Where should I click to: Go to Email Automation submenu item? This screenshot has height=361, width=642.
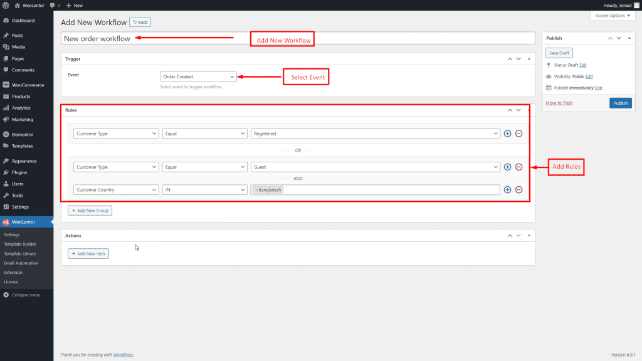pos(21,263)
